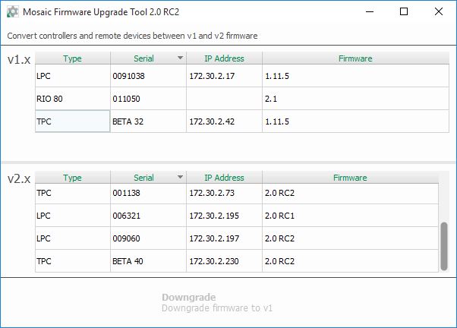Click the v1.x Firmware column header
457x328 pixels.
click(355, 58)
